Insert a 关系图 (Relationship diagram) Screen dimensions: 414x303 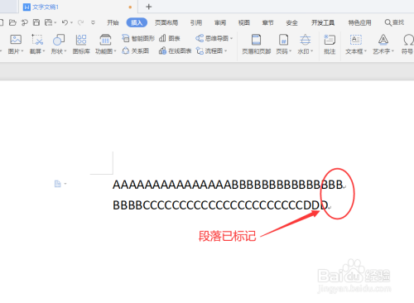[x=136, y=50]
